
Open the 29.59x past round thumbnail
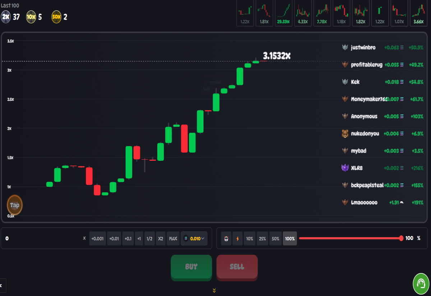(283, 13)
